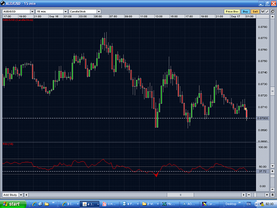Click the blue Buy button

[x=245, y=12]
